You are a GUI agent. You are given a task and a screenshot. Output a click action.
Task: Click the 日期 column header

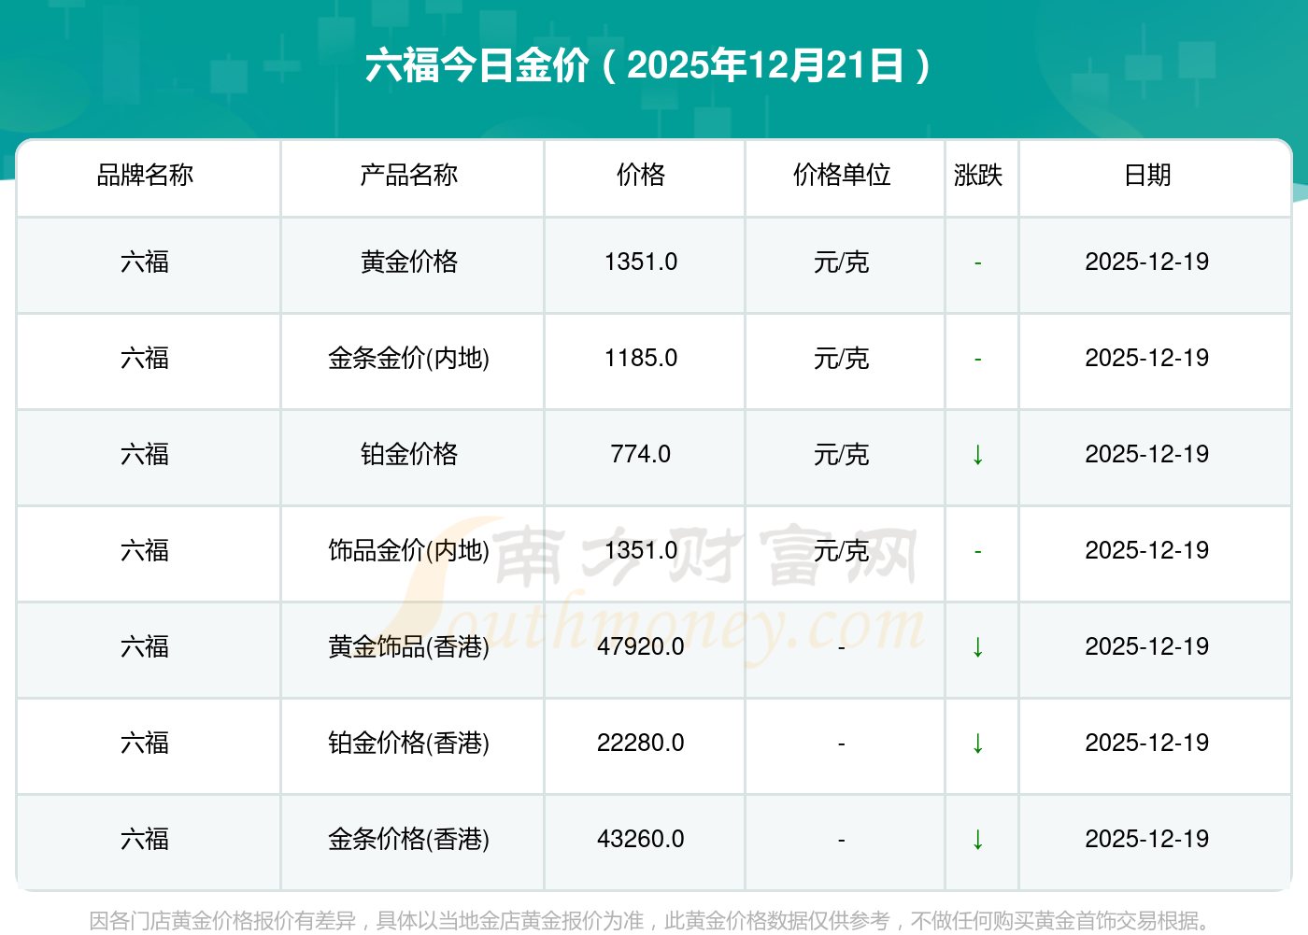[x=1147, y=175]
